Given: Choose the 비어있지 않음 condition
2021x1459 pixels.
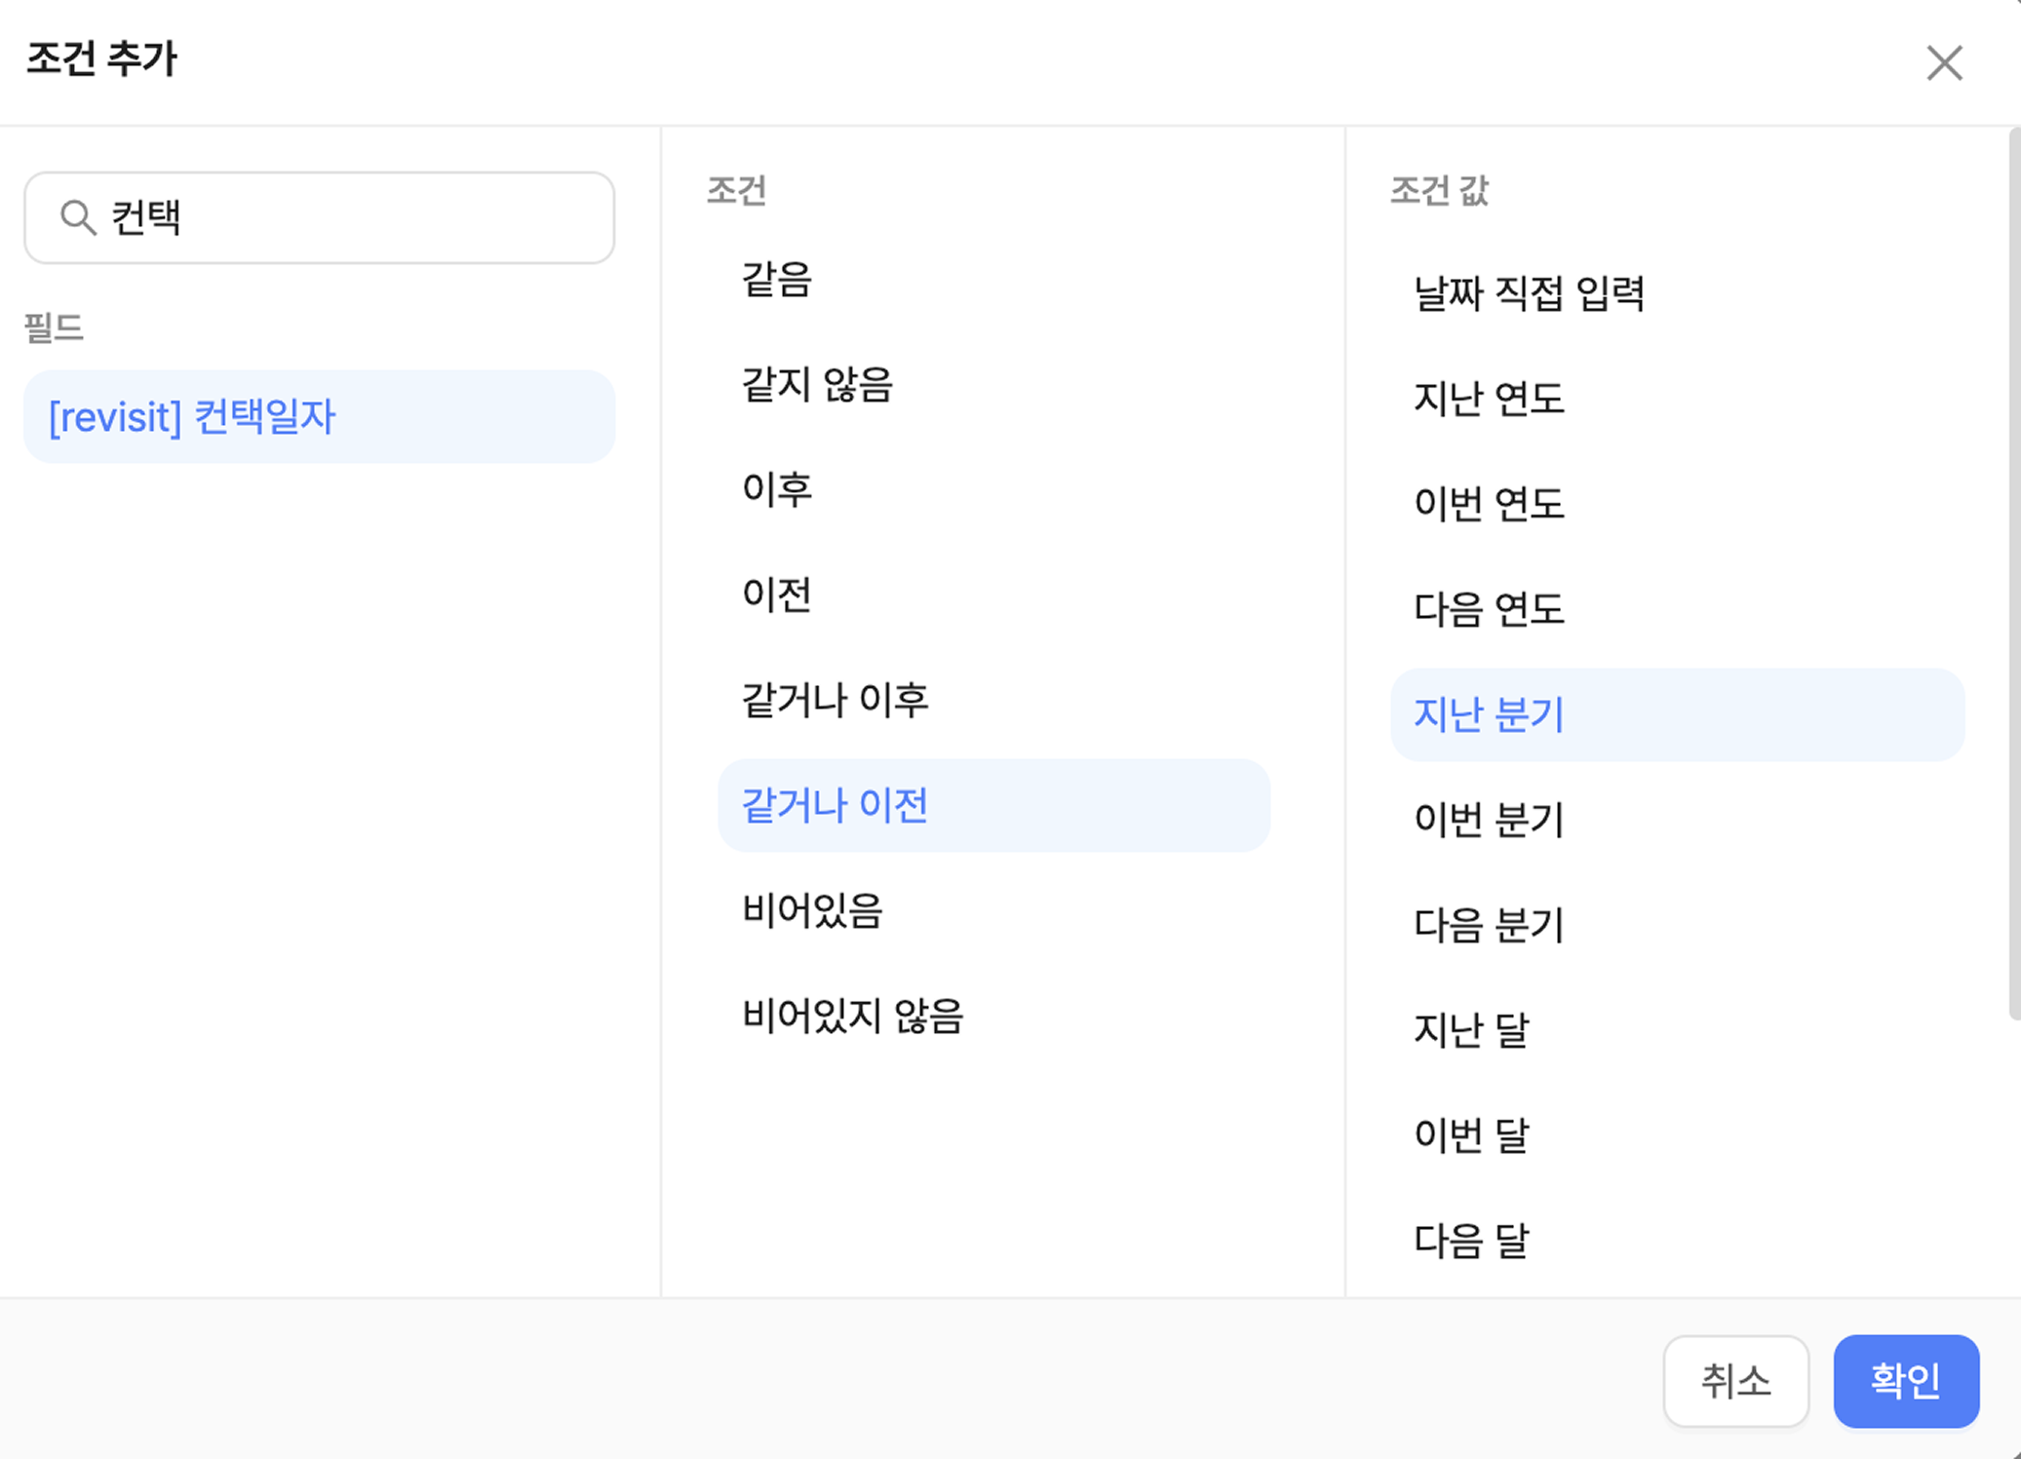Looking at the screenshot, I should click(852, 1016).
